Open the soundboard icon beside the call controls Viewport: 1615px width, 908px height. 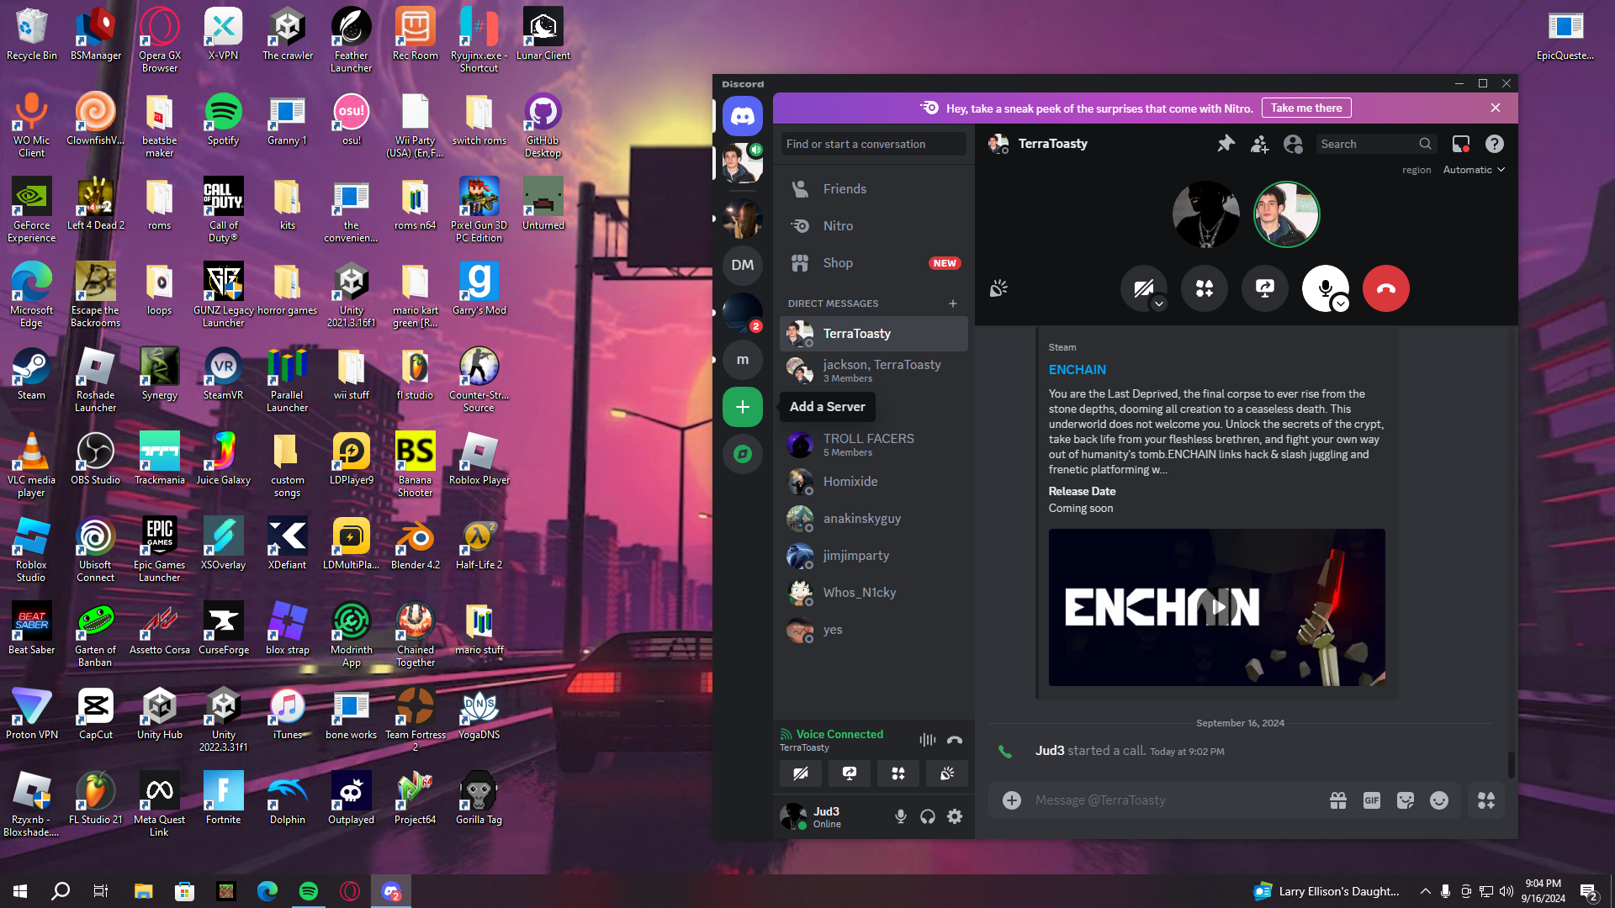(x=998, y=288)
